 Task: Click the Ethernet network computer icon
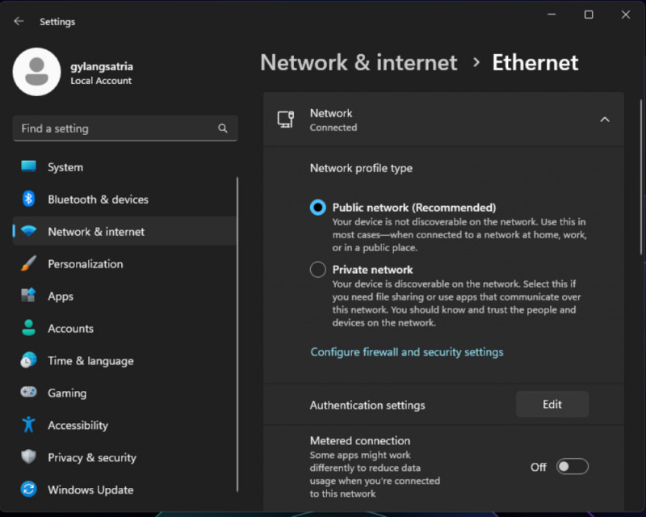[286, 120]
